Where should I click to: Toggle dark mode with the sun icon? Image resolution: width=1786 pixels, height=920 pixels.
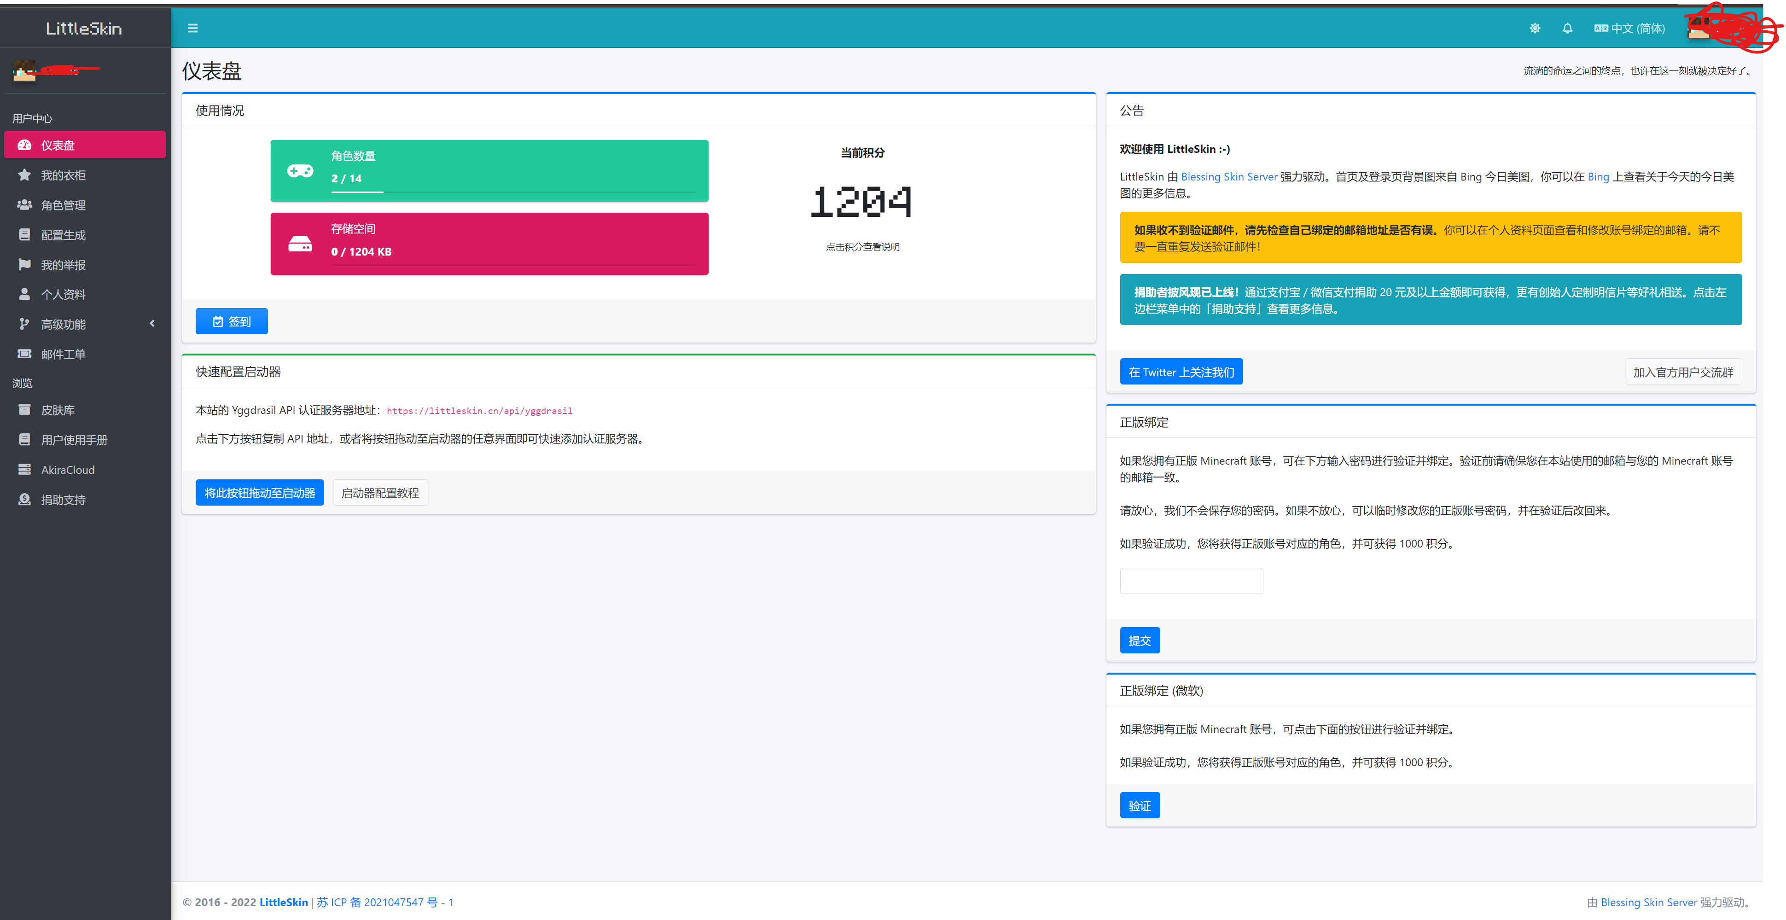click(x=1534, y=29)
